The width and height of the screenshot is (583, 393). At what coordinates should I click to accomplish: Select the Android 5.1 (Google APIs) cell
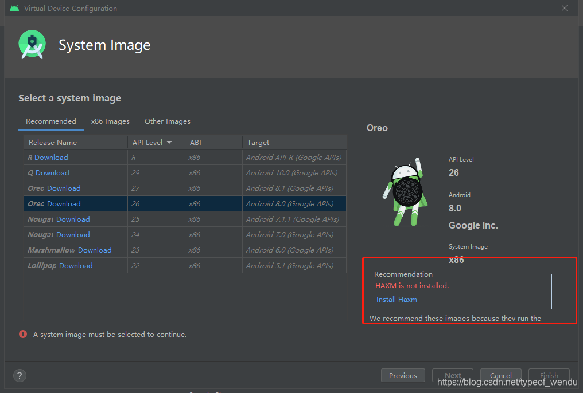click(x=294, y=266)
